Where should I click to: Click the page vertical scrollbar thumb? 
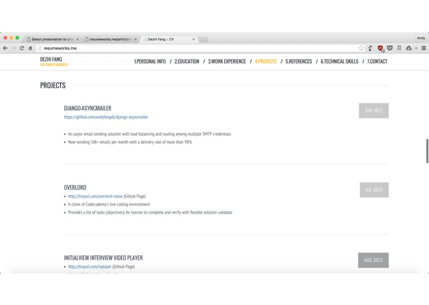pos(427,151)
